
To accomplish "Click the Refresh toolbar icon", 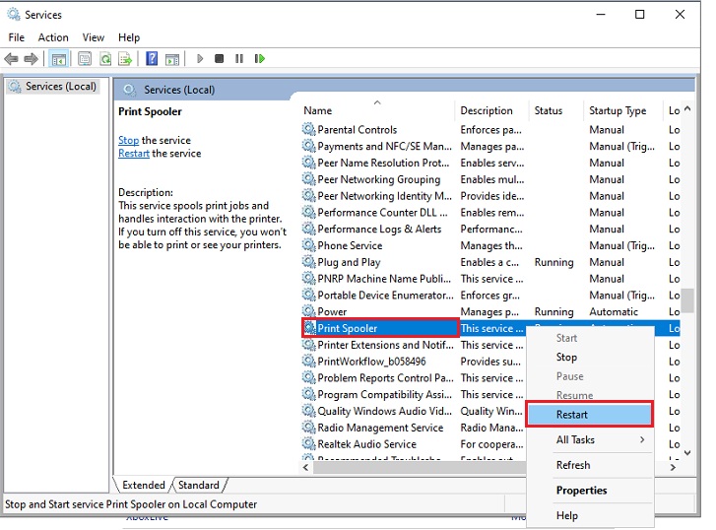I will pyautogui.click(x=105, y=59).
